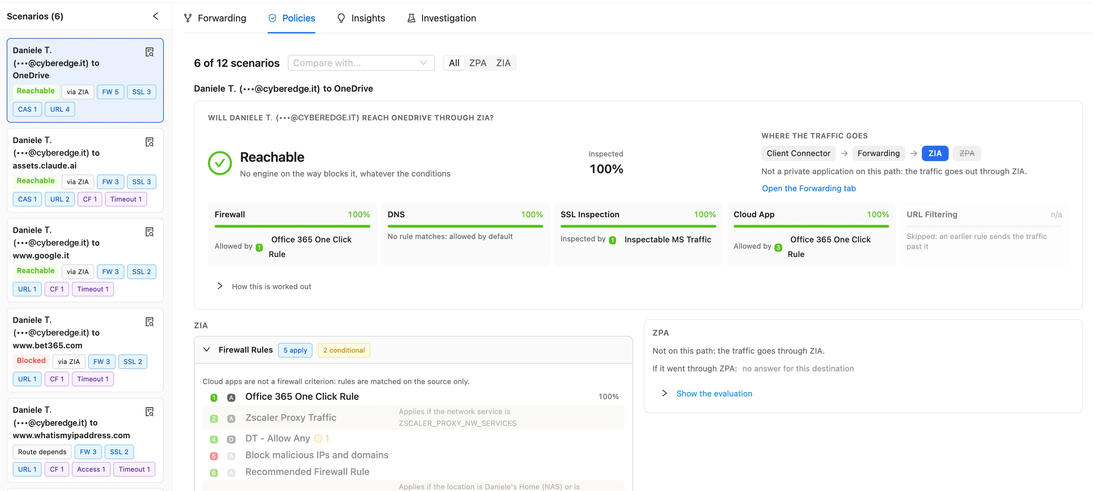Expand How this is worked out
This screenshot has height=491, width=1093.
[x=264, y=286]
